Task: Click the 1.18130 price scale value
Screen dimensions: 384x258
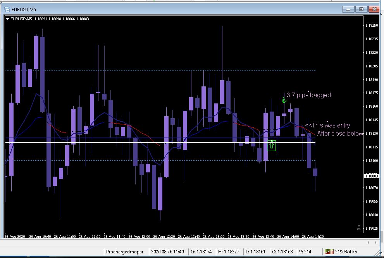Action: click(x=372, y=134)
